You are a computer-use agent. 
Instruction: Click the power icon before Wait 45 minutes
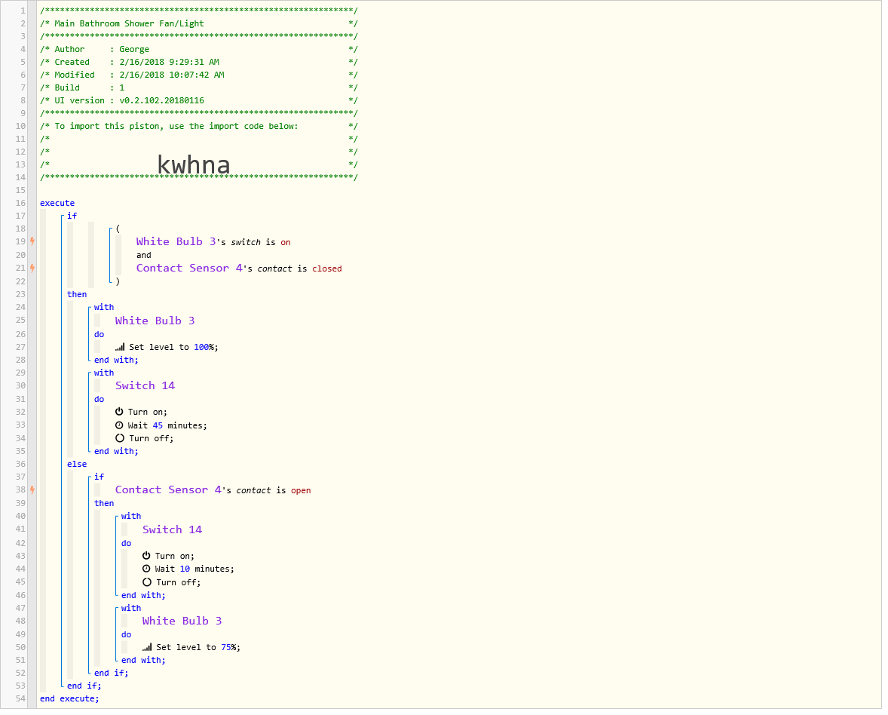(119, 412)
